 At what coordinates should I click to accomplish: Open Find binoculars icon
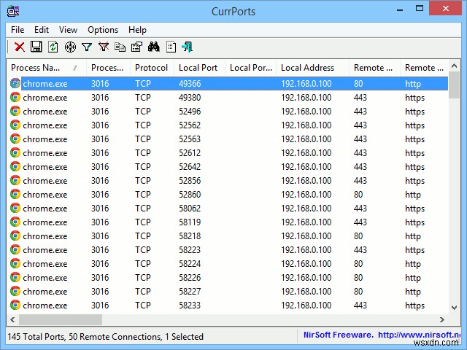click(x=154, y=47)
